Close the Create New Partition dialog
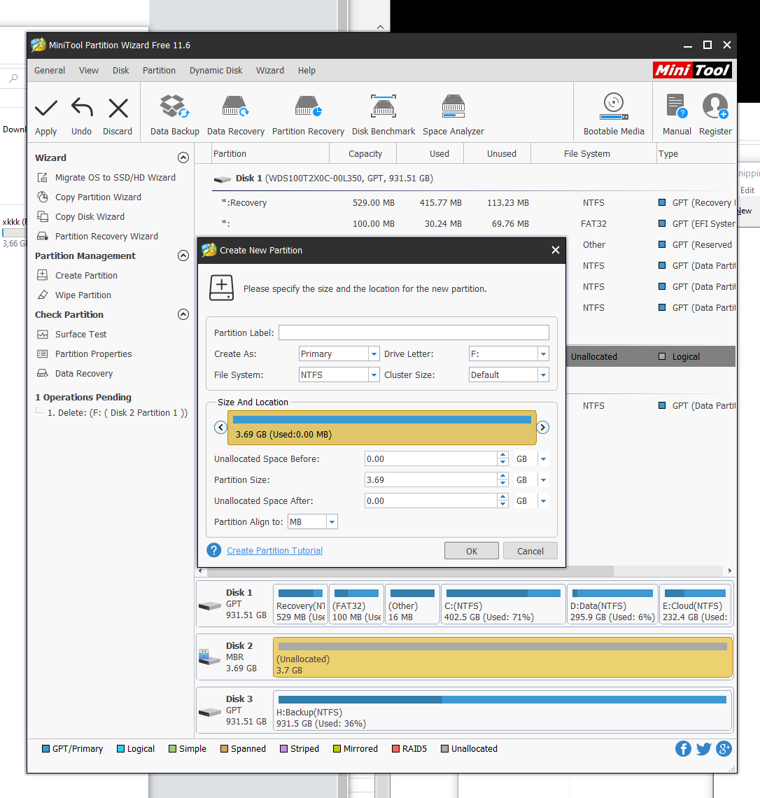Viewport: 760px width, 798px height. [x=556, y=250]
